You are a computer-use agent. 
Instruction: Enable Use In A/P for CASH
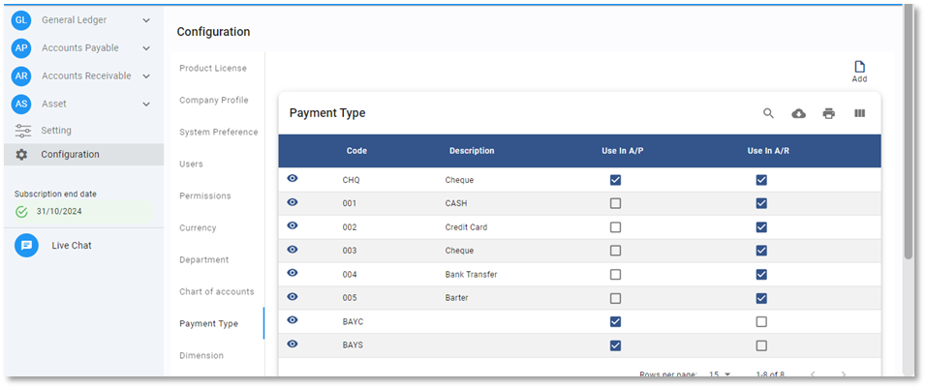click(x=615, y=203)
